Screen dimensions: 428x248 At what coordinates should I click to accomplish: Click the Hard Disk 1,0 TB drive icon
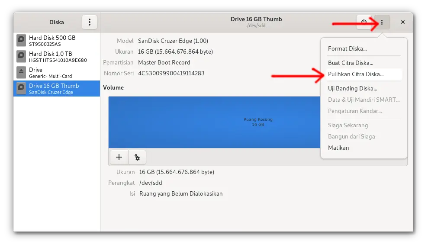click(x=21, y=57)
